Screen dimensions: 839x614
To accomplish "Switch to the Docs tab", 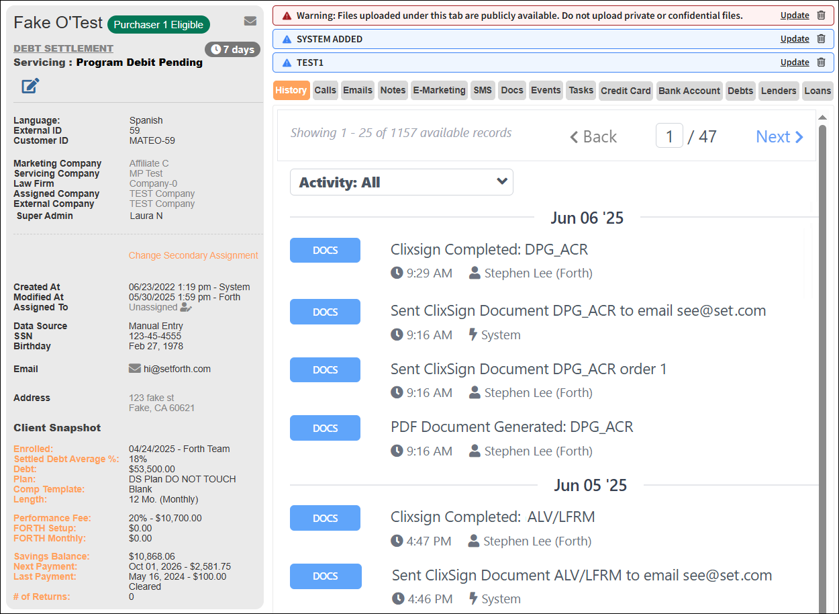I will tap(512, 90).
